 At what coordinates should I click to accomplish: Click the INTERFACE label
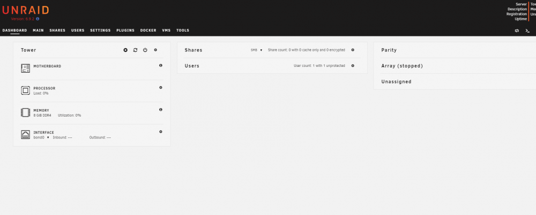click(43, 133)
